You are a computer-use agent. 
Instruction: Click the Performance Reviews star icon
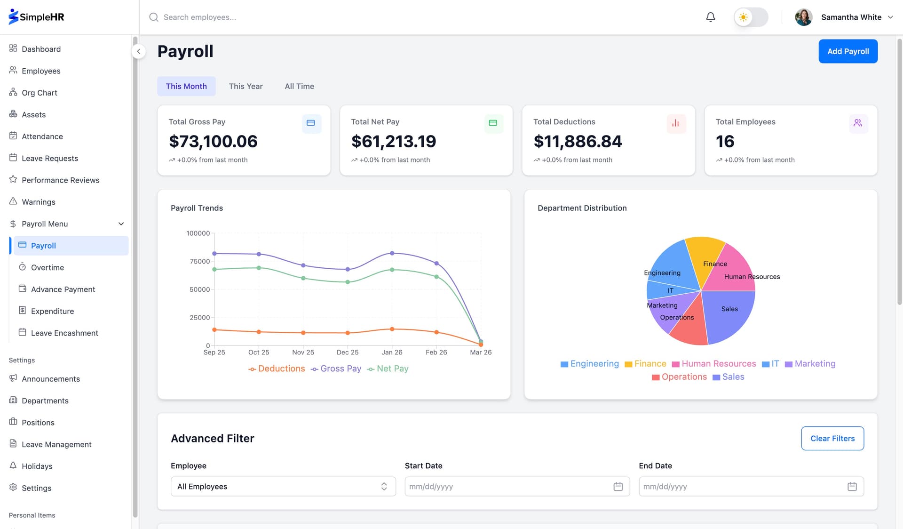(13, 180)
